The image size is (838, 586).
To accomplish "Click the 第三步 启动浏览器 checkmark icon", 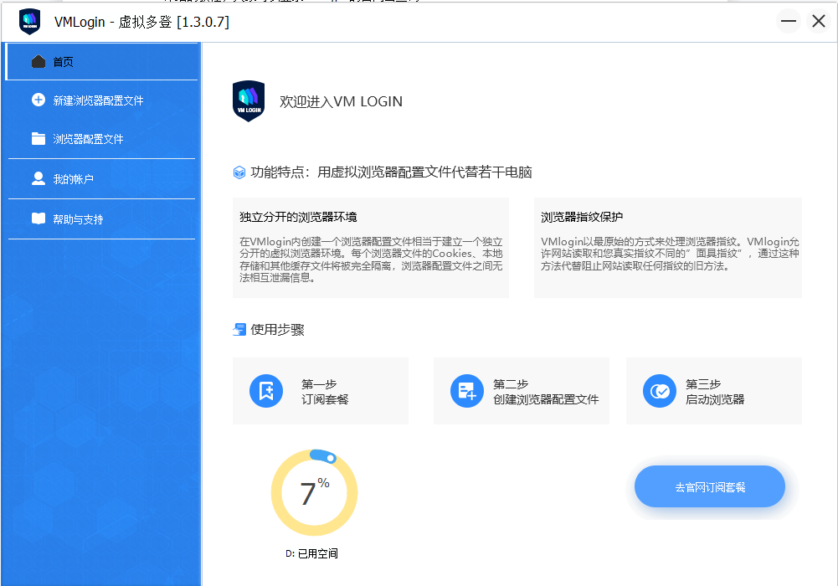I will coord(659,390).
